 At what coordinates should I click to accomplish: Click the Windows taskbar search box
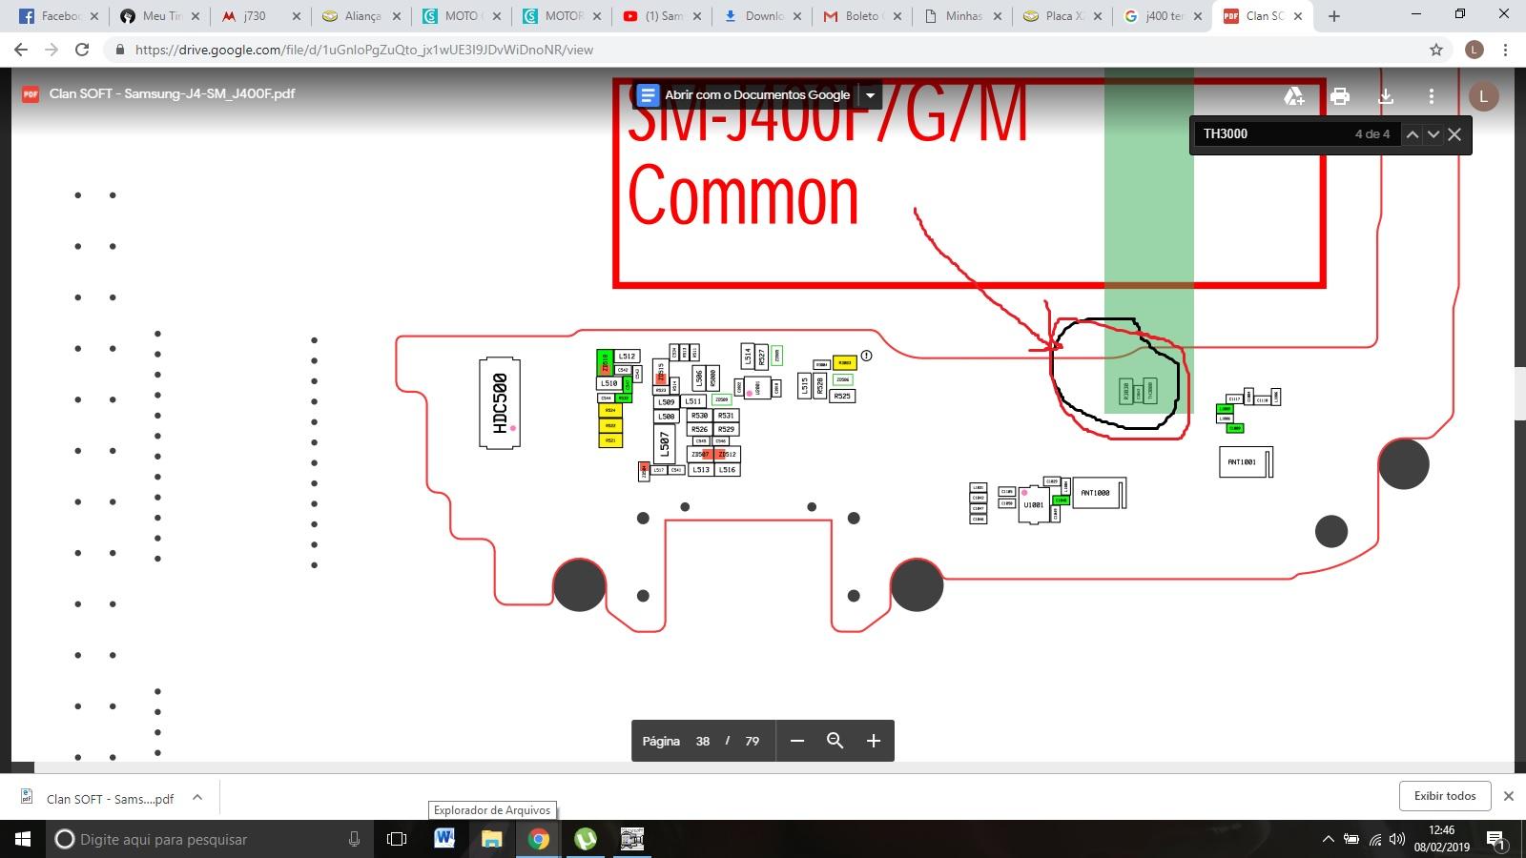(210, 839)
